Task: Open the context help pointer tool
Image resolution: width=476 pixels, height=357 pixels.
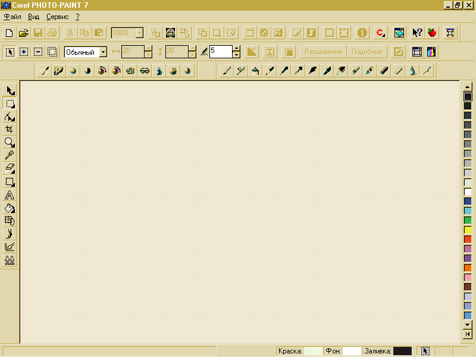Action: pyautogui.click(x=418, y=33)
